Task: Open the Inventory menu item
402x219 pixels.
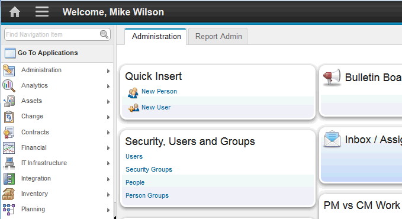Action: [34, 194]
